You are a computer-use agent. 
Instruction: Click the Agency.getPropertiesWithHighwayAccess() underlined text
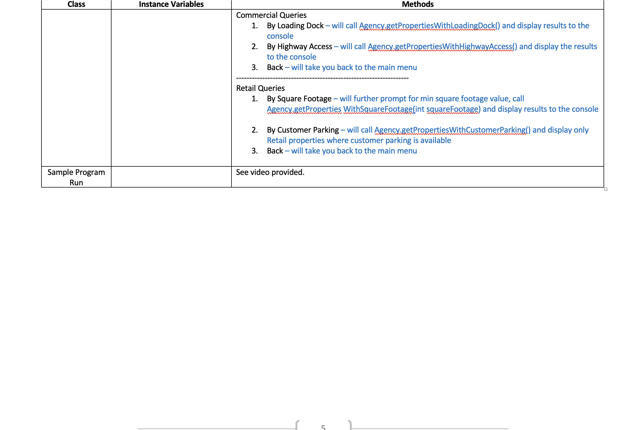tap(442, 46)
